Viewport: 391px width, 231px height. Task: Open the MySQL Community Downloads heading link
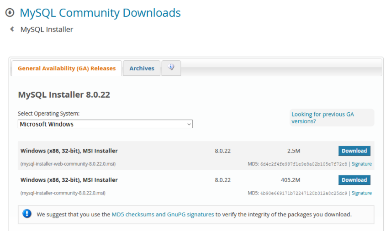point(100,13)
